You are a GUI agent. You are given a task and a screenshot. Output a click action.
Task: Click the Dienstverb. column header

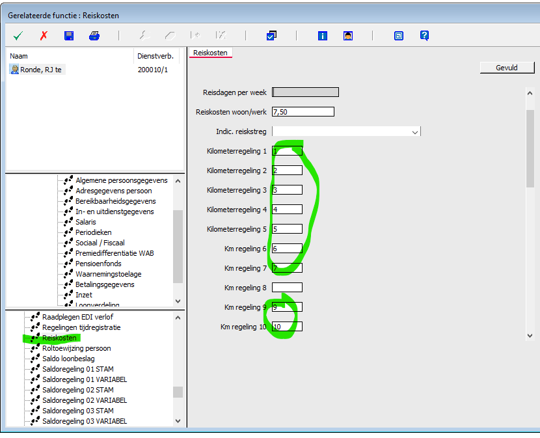(156, 56)
